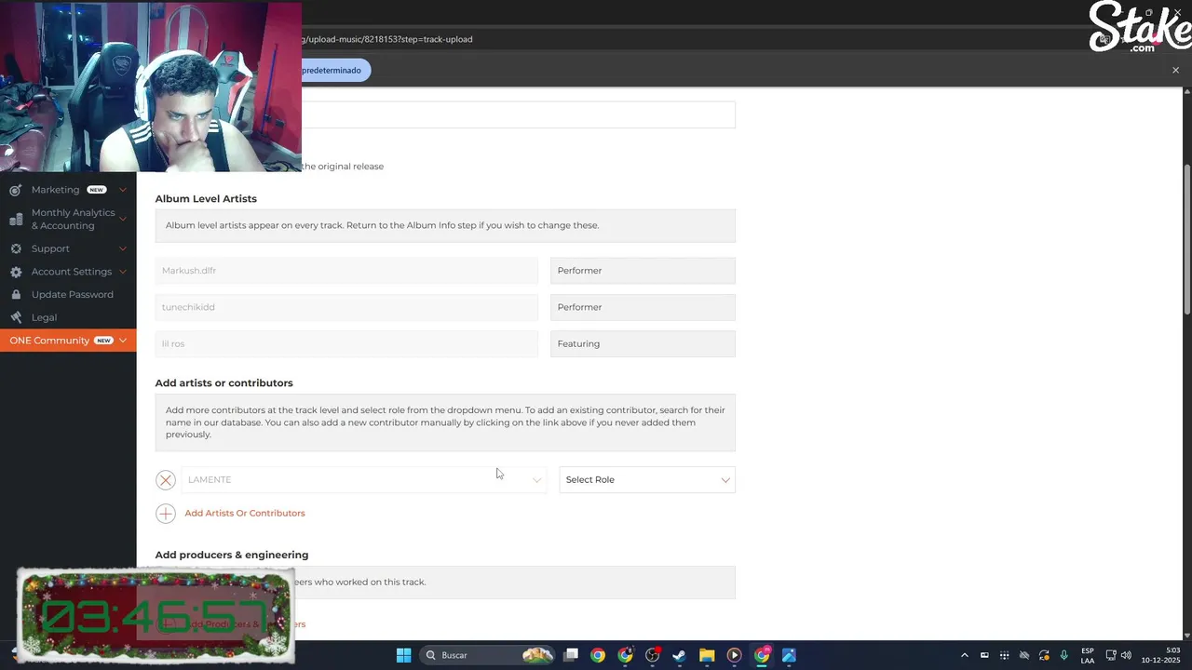1192x670 pixels.
Task: Open the first Chrome taskbar icon
Action: coord(598,655)
